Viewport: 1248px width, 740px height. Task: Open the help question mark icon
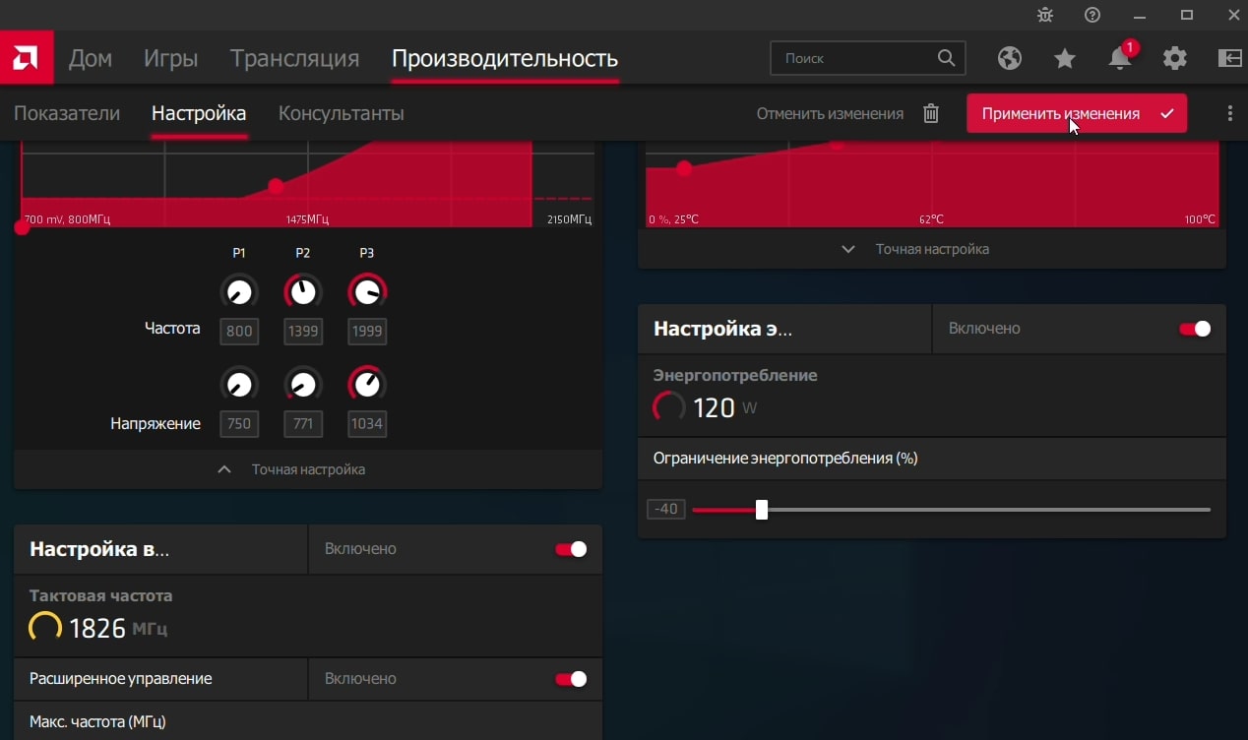pyautogui.click(x=1092, y=15)
